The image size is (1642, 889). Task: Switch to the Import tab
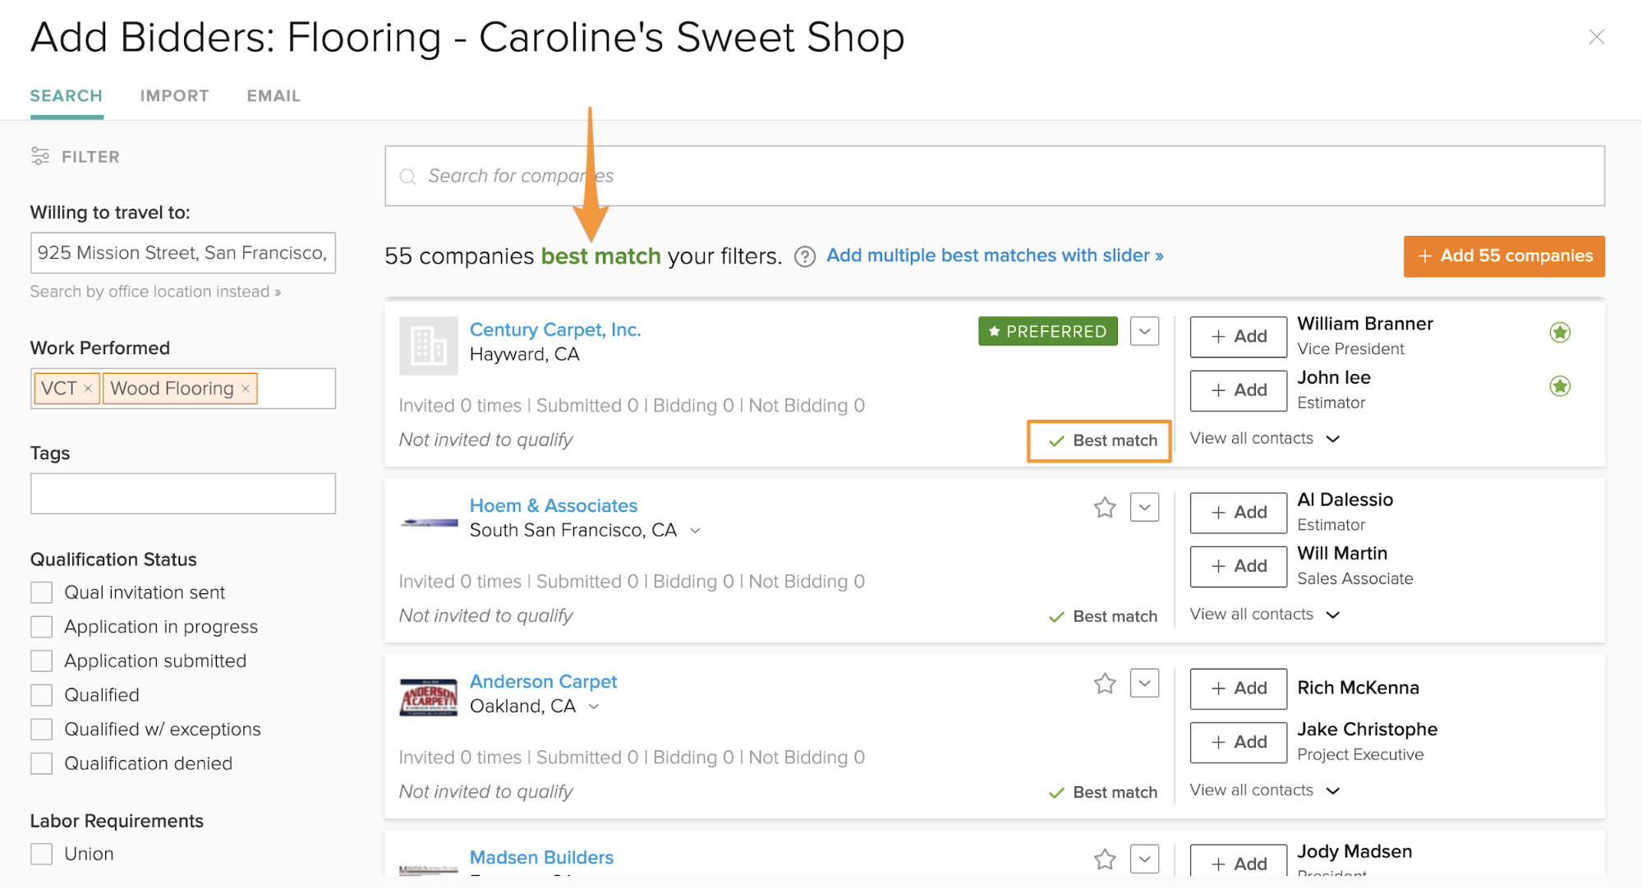(x=174, y=96)
